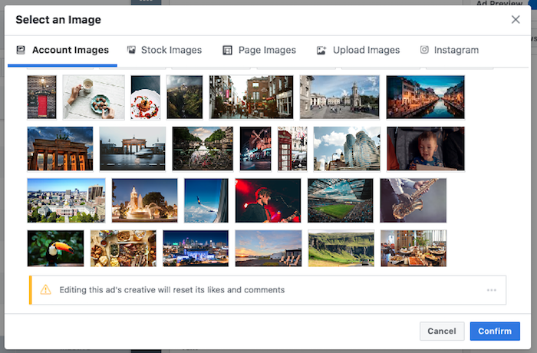This screenshot has width=537, height=353.
Task: Switch to the Instagram tab
Action: (x=450, y=51)
